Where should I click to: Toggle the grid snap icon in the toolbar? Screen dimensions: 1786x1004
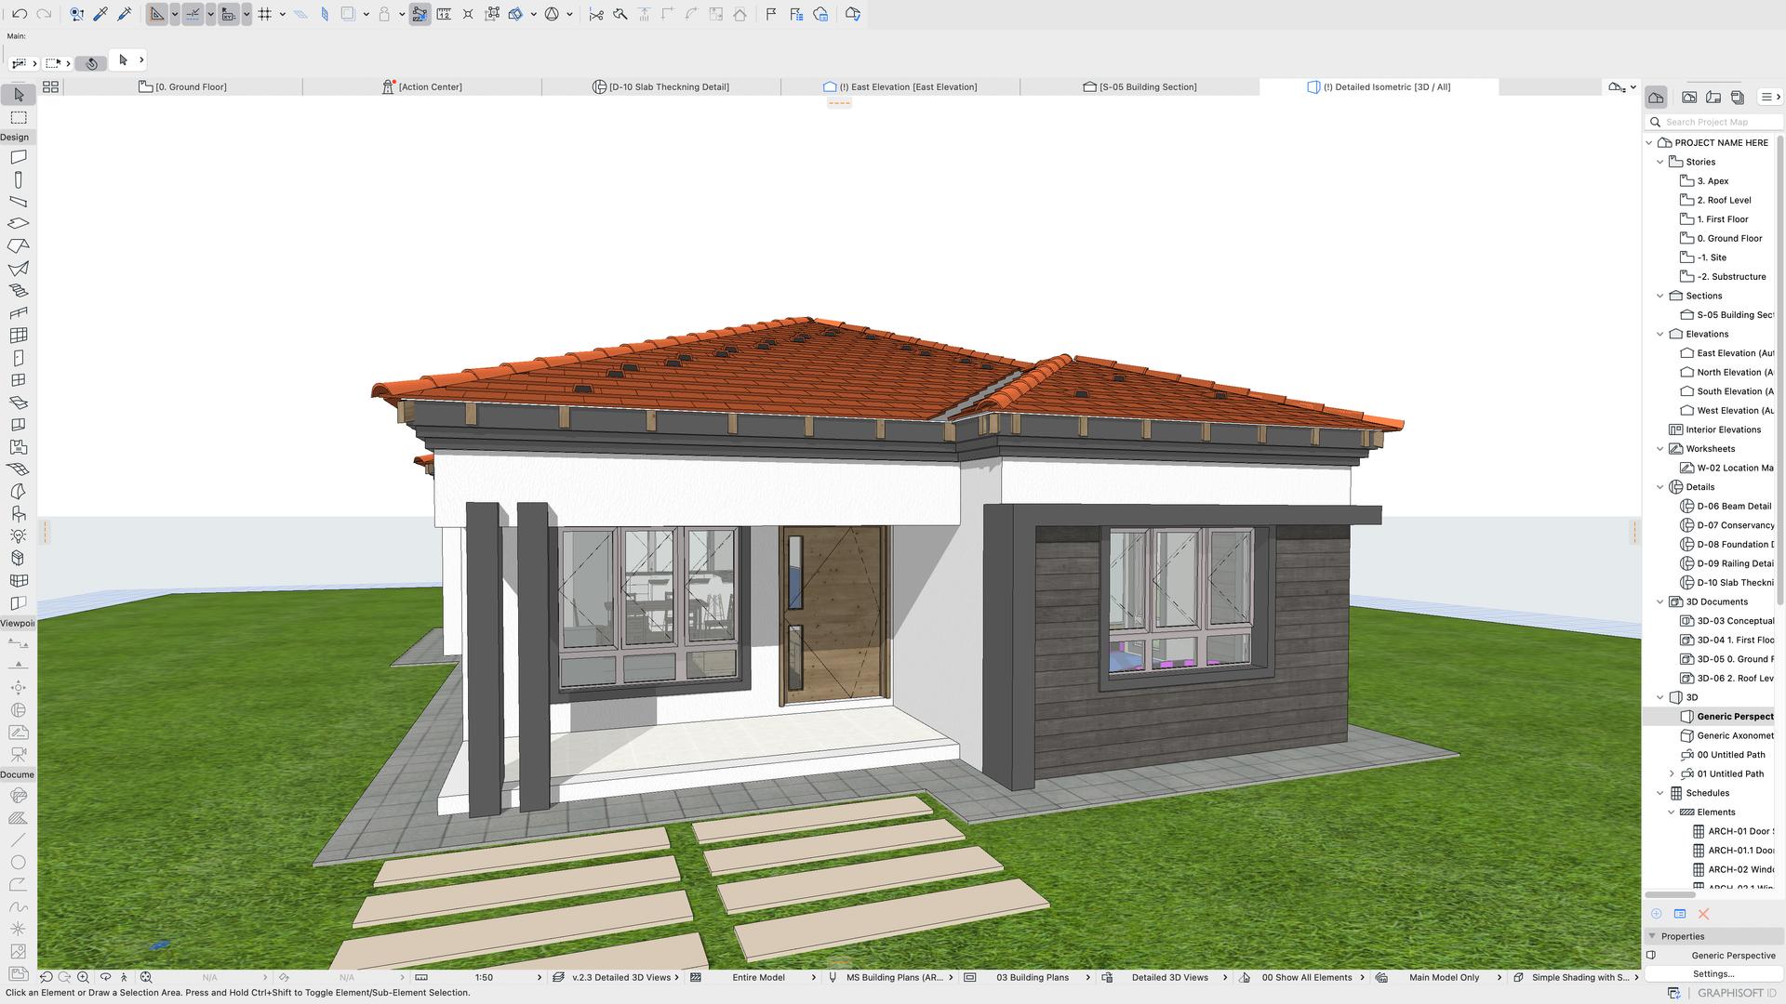click(x=265, y=14)
